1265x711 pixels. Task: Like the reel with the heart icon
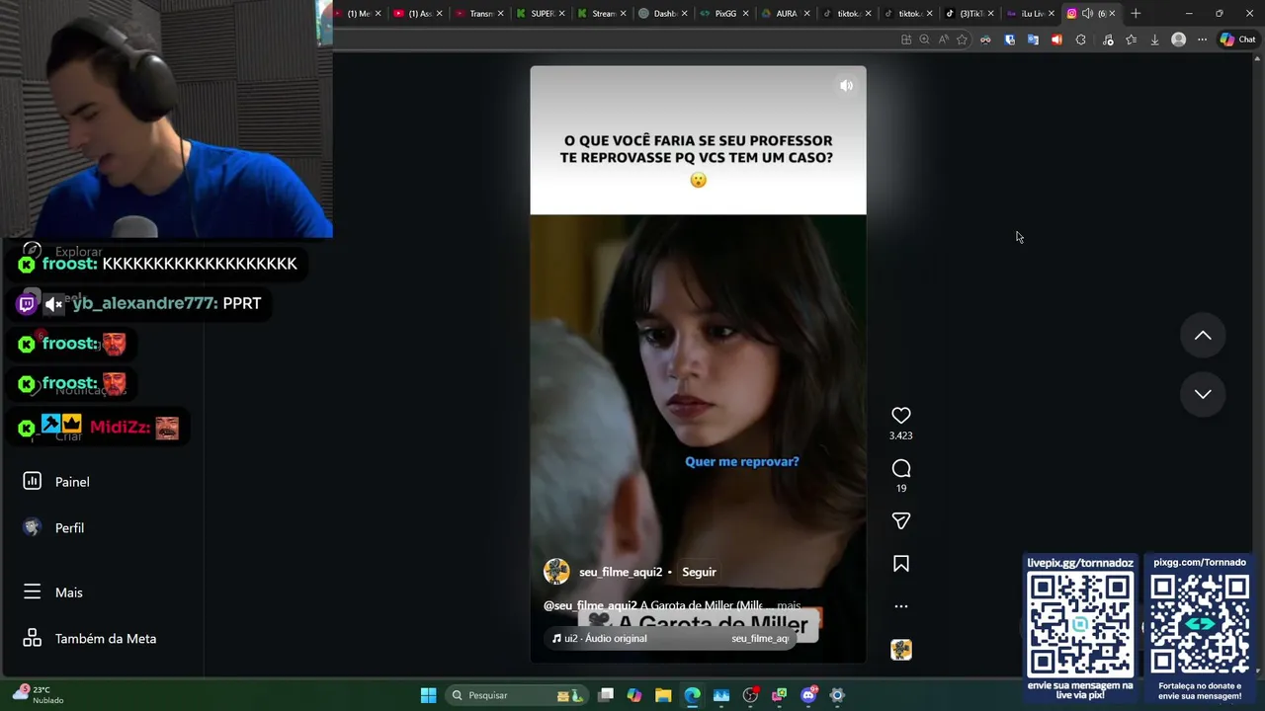(900, 416)
